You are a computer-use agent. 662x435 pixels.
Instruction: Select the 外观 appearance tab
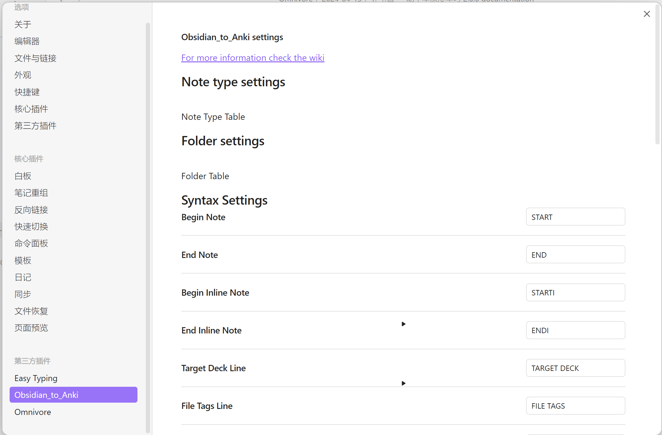point(23,75)
